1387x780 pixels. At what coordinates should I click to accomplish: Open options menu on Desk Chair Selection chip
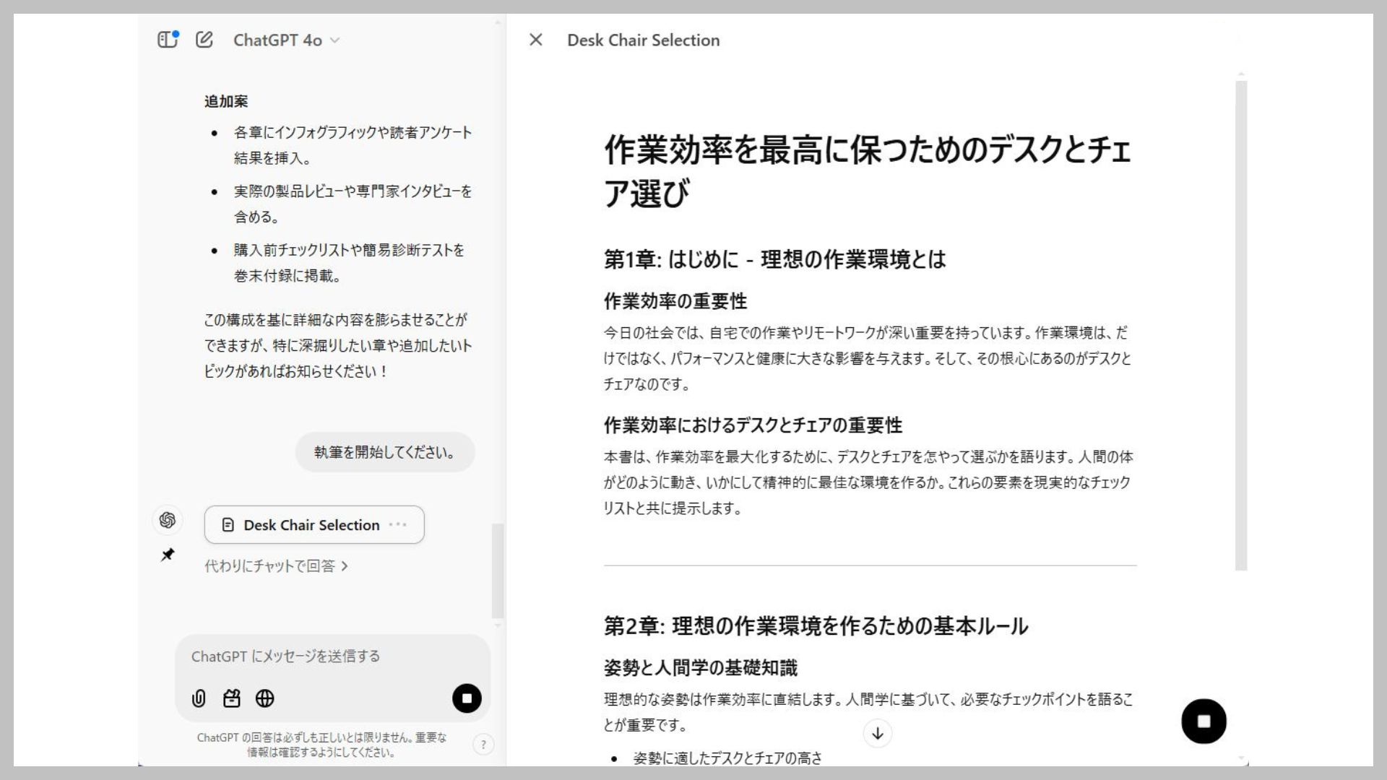tap(399, 525)
